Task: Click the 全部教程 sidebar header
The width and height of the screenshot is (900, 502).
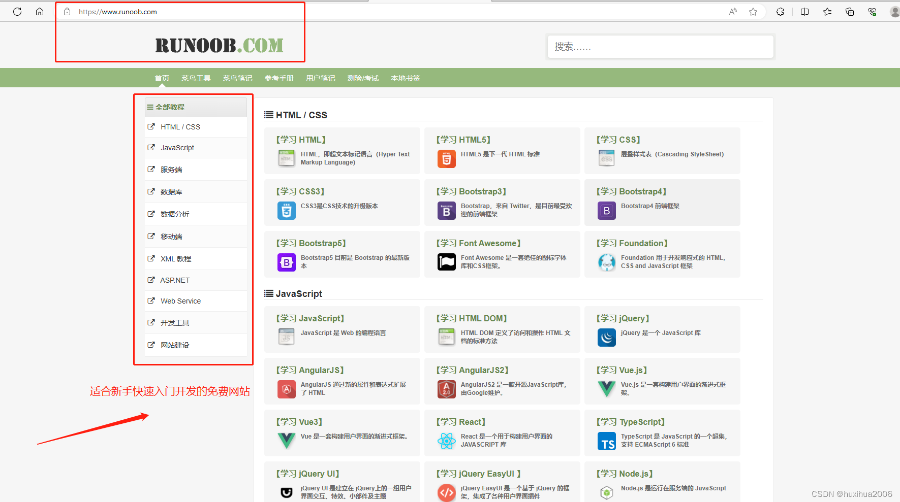Action: tap(196, 107)
